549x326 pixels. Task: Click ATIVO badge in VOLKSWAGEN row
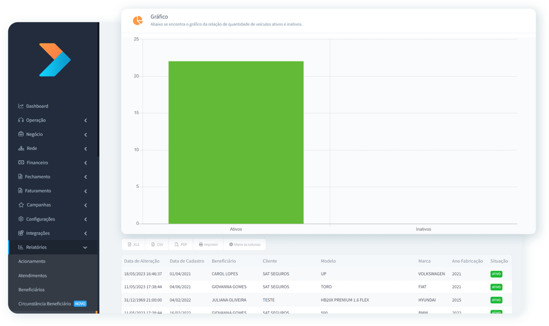496,274
